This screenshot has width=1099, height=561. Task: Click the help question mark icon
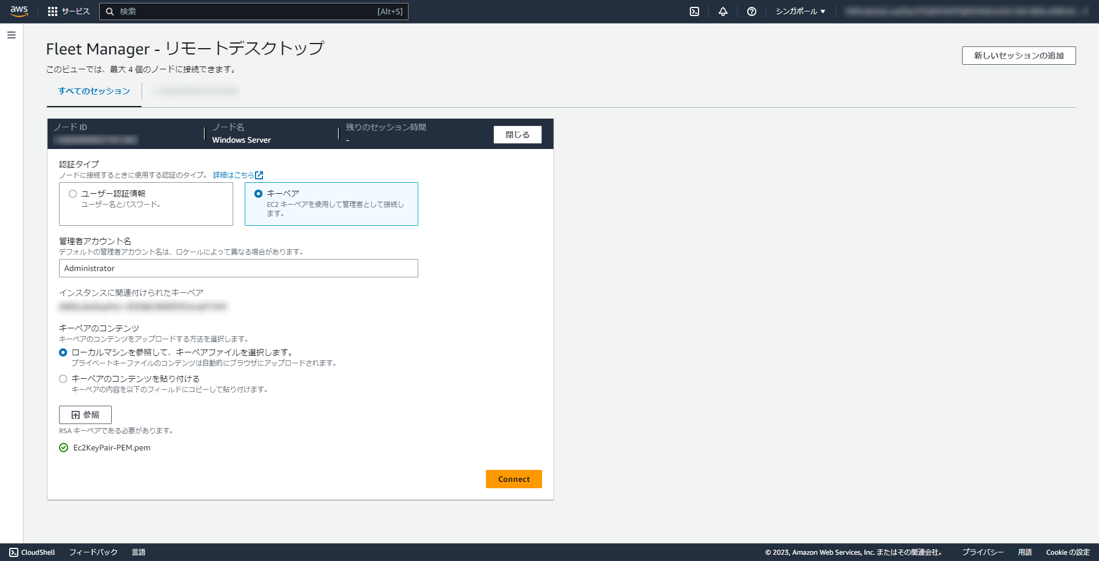pyautogui.click(x=752, y=11)
